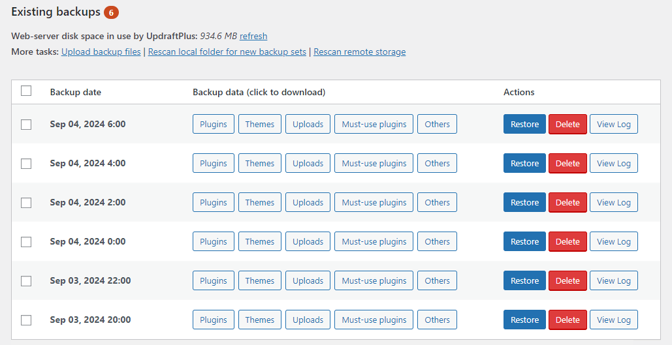Delete the Sep 03, 2024 20:00 backup
Image resolution: width=672 pixels, height=345 pixels.
point(568,320)
